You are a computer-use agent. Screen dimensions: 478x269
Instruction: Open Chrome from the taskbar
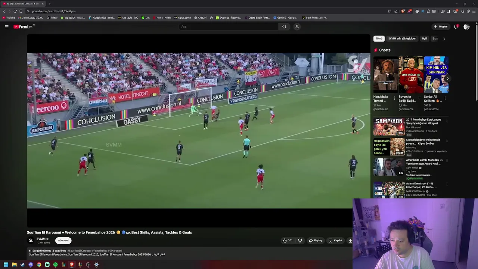pos(39,265)
